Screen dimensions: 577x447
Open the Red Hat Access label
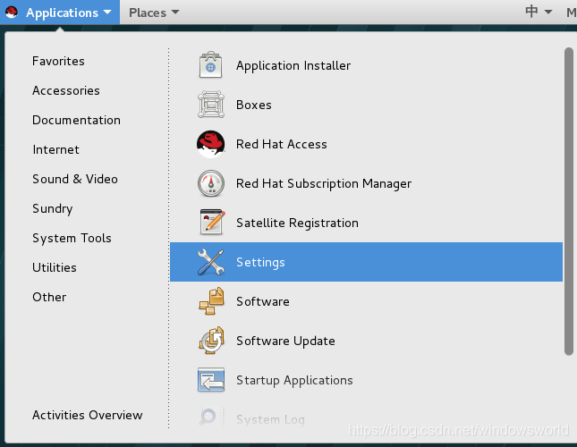(x=281, y=144)
